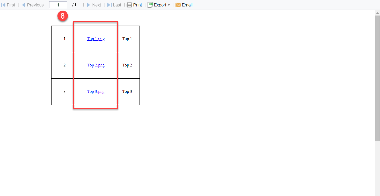Viewport: 380px width, 196px height.
Task: Go to the first page icon
Action: pos(3,5)
